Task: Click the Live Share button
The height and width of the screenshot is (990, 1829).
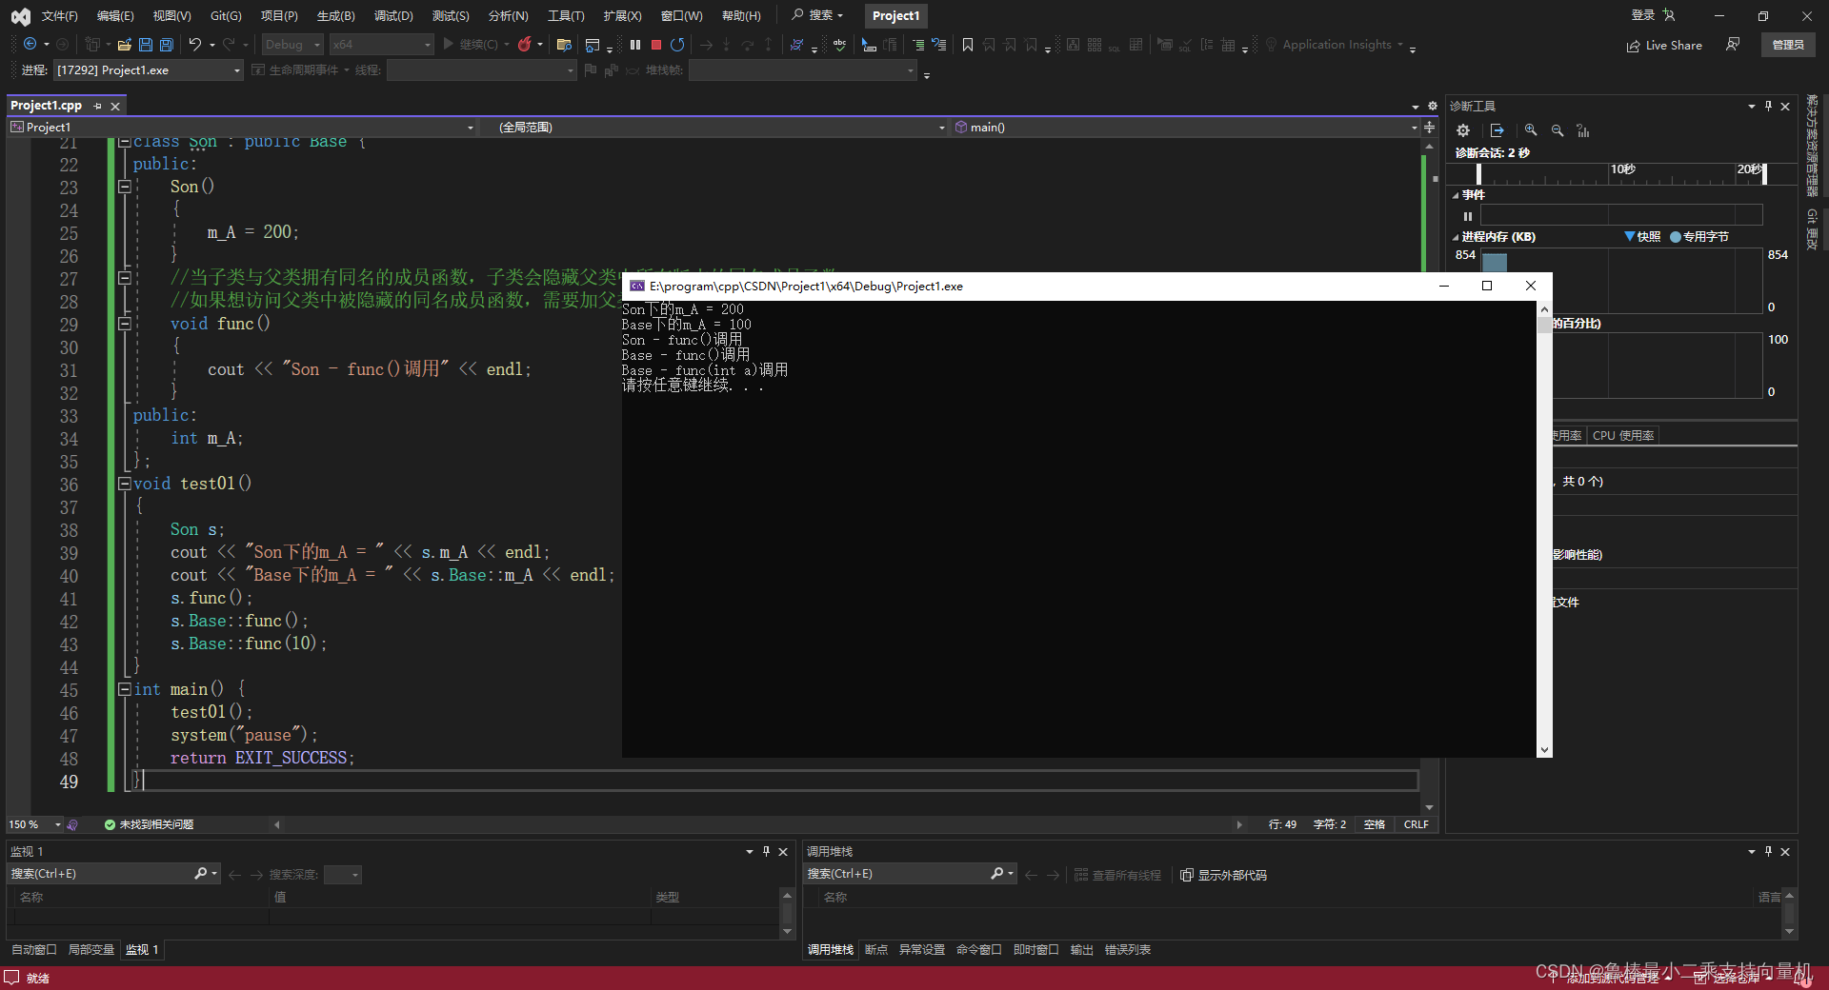Action: (x=1664, y=45)
